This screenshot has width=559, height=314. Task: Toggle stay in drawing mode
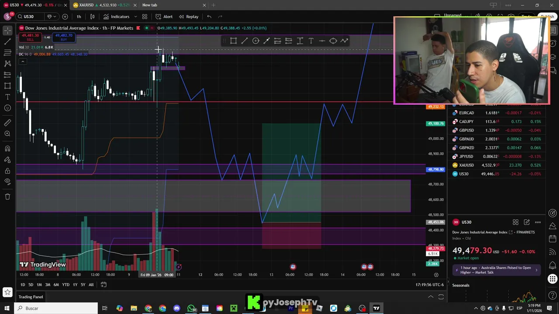point(7,160)
